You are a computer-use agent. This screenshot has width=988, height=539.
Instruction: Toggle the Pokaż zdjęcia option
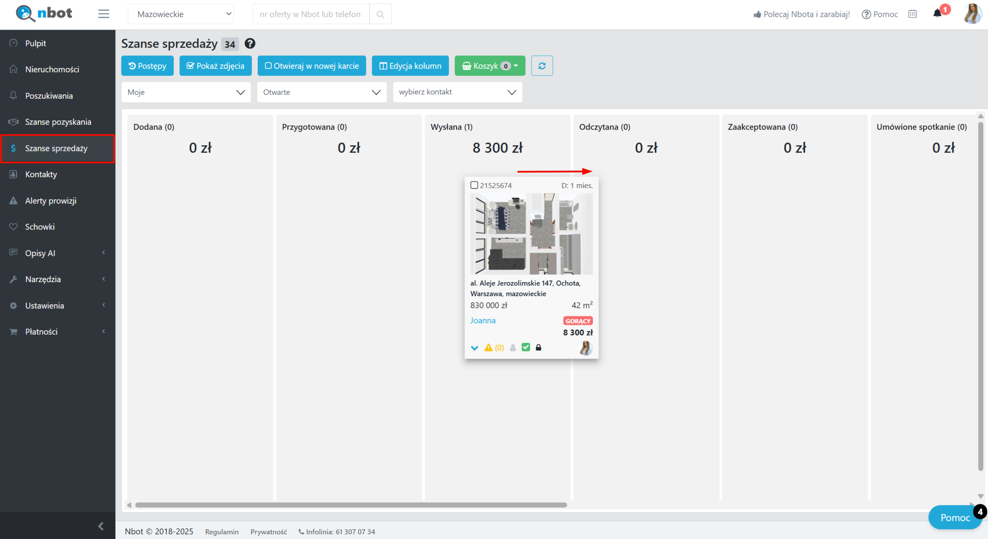pos(215,66)
